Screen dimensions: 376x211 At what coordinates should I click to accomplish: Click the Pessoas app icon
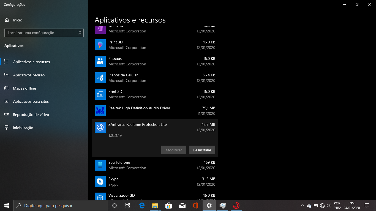tap(100, 61)
